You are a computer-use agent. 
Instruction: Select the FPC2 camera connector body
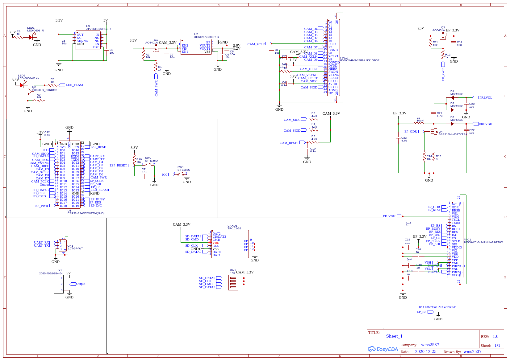click(333, 57)
